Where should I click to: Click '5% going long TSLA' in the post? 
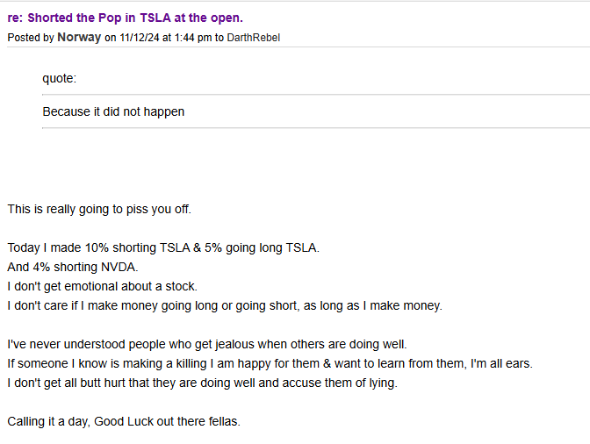pos(262,247)
